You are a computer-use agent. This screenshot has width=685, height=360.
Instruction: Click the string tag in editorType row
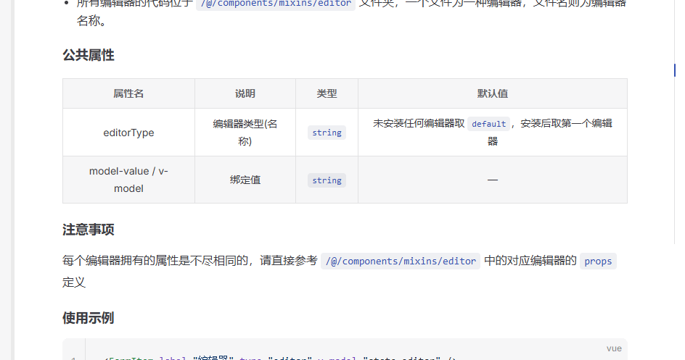pos(327,133)
